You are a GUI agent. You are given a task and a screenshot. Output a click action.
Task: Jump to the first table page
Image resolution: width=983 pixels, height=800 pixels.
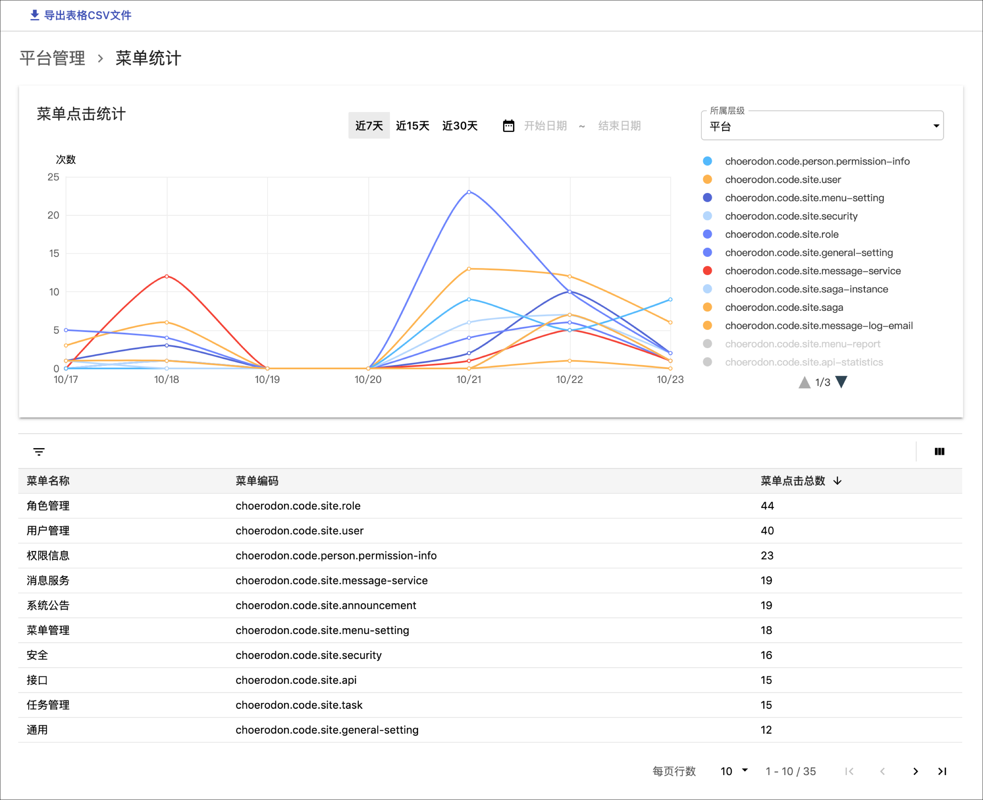click(x=850, y=771)
